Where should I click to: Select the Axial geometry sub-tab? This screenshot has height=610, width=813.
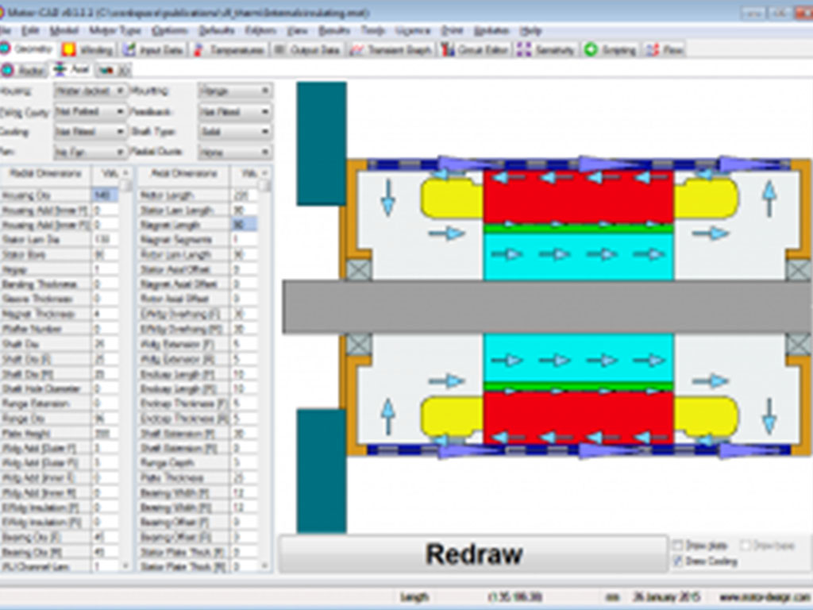[x=71, y=70]
